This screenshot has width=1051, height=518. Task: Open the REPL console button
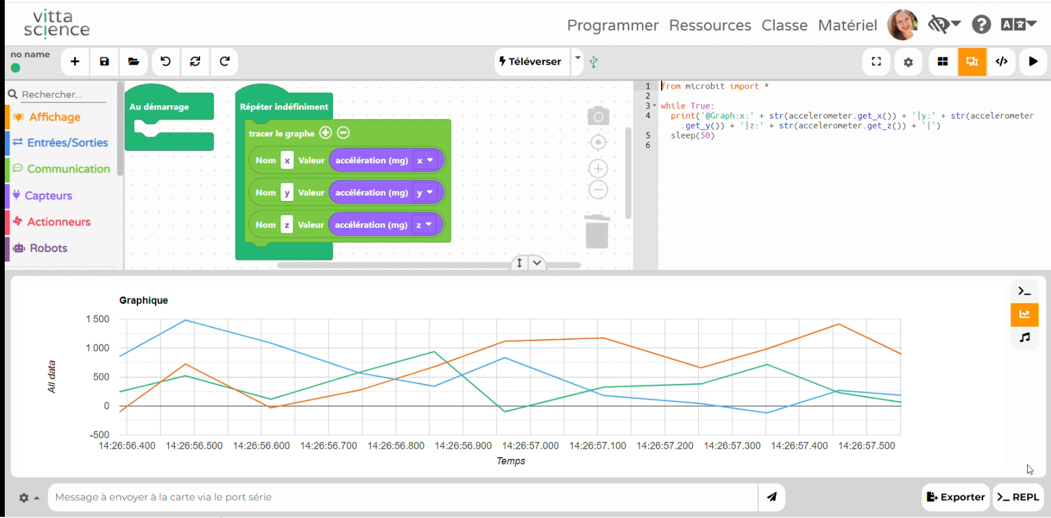[1018, 497]
